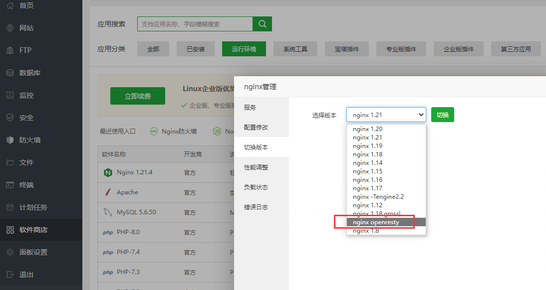Click the grid icon beside 软件商店

(10, 230)
